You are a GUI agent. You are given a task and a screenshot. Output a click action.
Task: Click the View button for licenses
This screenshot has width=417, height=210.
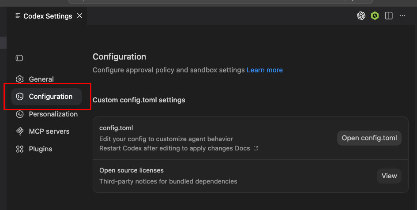389,176
